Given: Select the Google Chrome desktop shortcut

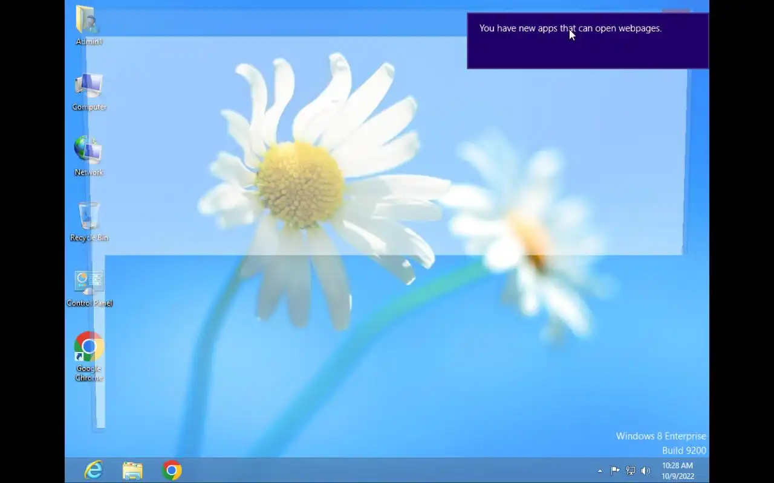Looking at the screenshot, I should click(x=89, y=357).
